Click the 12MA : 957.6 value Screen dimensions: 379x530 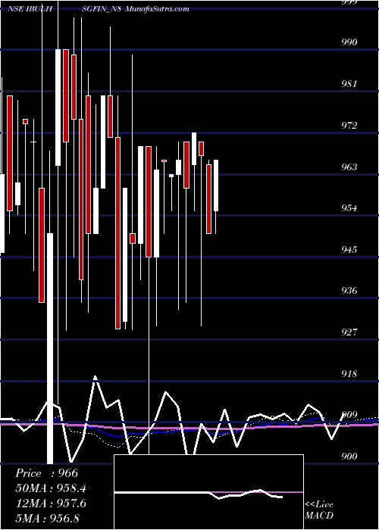pyautogui.click(x=51, y=503)
